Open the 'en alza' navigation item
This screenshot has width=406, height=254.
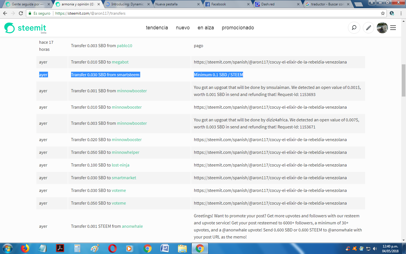pyautogui.click(x=206, y=28)
